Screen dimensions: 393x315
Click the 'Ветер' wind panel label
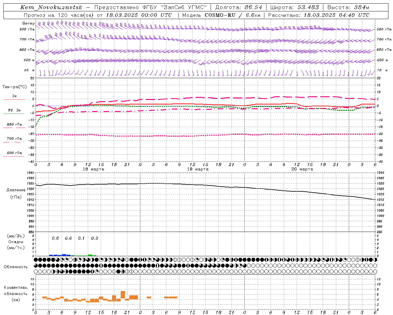tap(29, 23)
